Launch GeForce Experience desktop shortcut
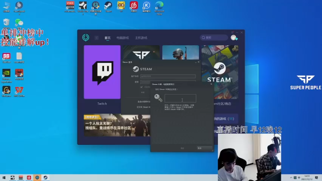Screen dimensions: 322x181 coord(6,76)
